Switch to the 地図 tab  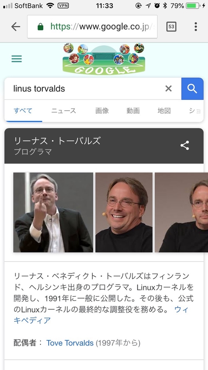tap(164, 111)
